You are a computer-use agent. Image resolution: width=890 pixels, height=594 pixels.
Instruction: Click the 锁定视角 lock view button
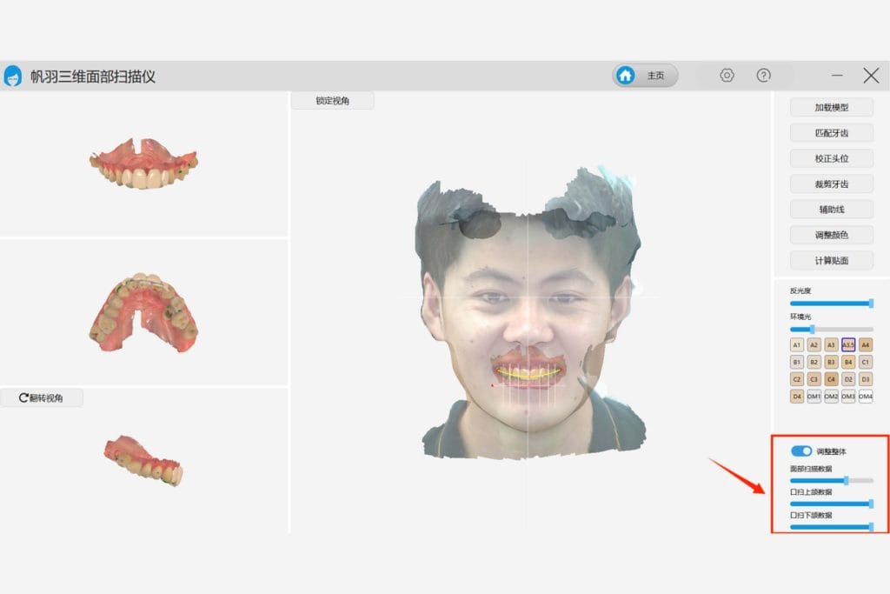pos(333,100)
